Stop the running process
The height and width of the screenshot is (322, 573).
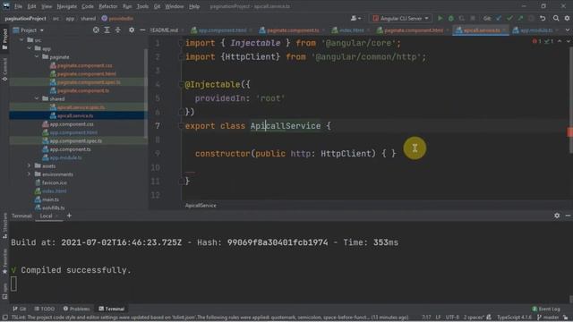(473, 18)
